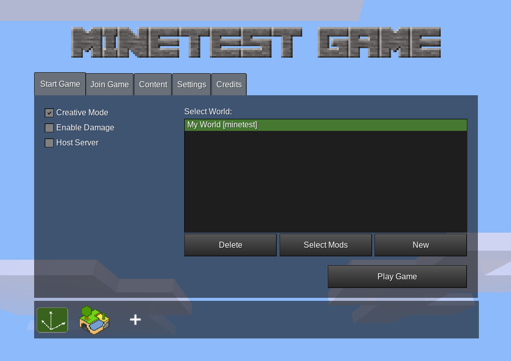View the Credits tab
511x361 pixels.
(229, 84)
